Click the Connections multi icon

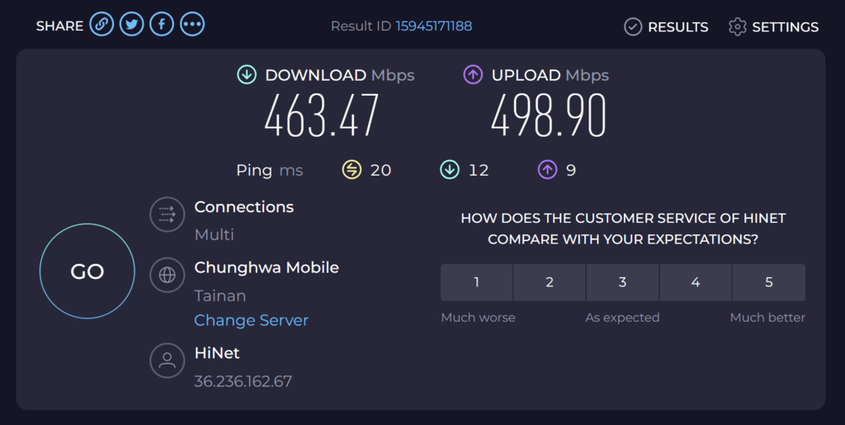point(167,215)
